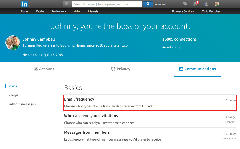Open the account avatar menu in top bar
Viewport: 240px width, 149px height.
click(x=217, y=4)
